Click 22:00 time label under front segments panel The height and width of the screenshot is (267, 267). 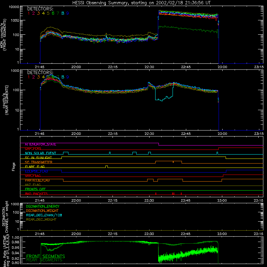pos(76,67)
